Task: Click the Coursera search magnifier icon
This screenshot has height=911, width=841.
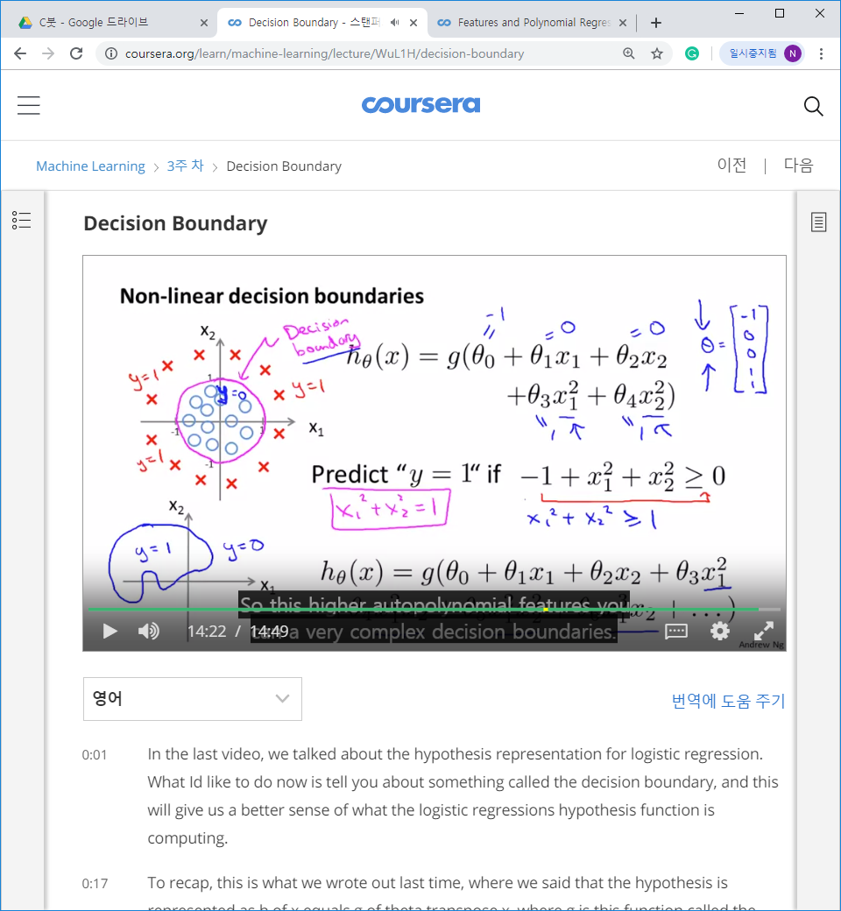Action: [813, 106]
